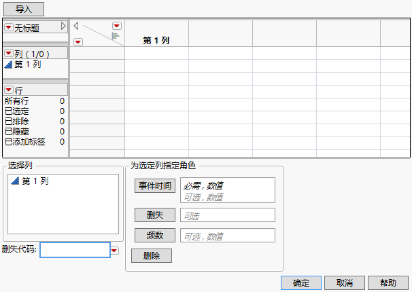Click the 删除 remove button
This screenshot has height=292, width=412.
pyautogui.click(x=152, y=255)
